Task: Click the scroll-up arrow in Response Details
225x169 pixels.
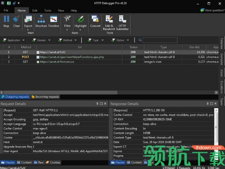Action: [216, 111]
